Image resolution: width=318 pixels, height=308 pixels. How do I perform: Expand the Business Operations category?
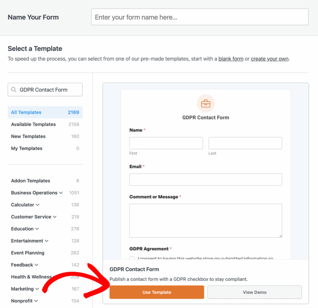pyautogui.click(x=61, y=193)
